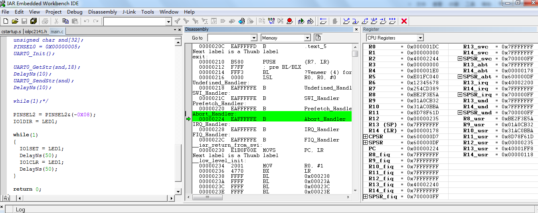Open the J-Link menu
The image size is (538, 213).
(129, 12)
